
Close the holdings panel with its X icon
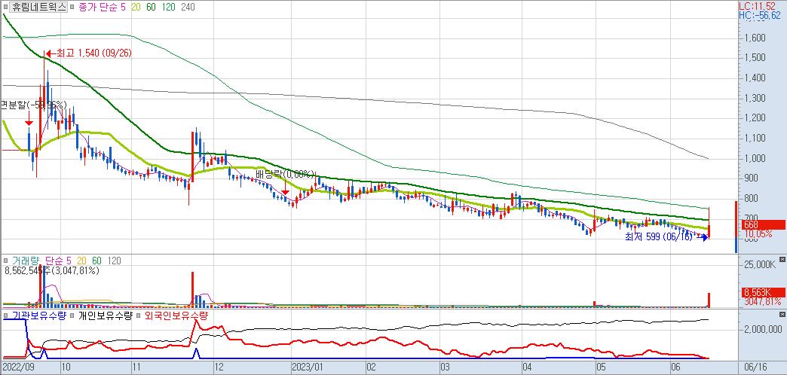[x=782, y=314]
